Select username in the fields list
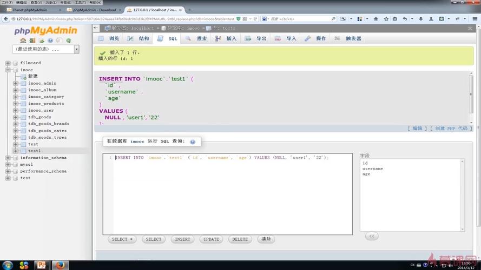Viewport: 481px width, 270px height. [373, 168]
